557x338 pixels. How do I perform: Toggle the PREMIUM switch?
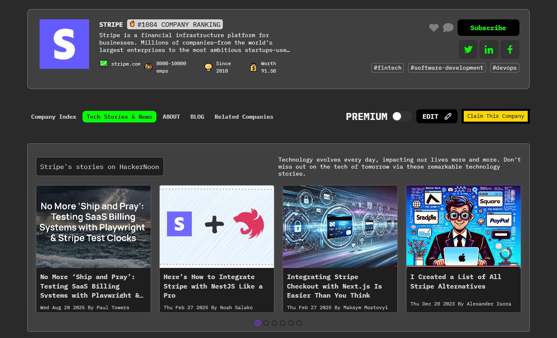click(401, 117)
